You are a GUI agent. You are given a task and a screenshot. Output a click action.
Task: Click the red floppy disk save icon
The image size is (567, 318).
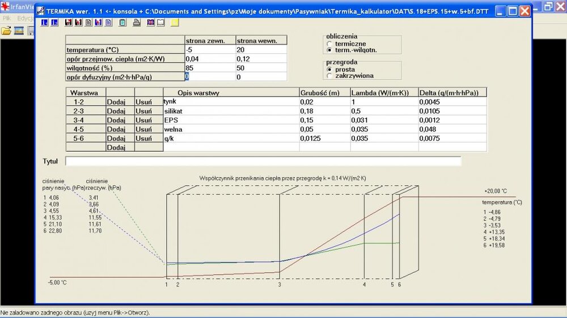(x=69, y=23)
